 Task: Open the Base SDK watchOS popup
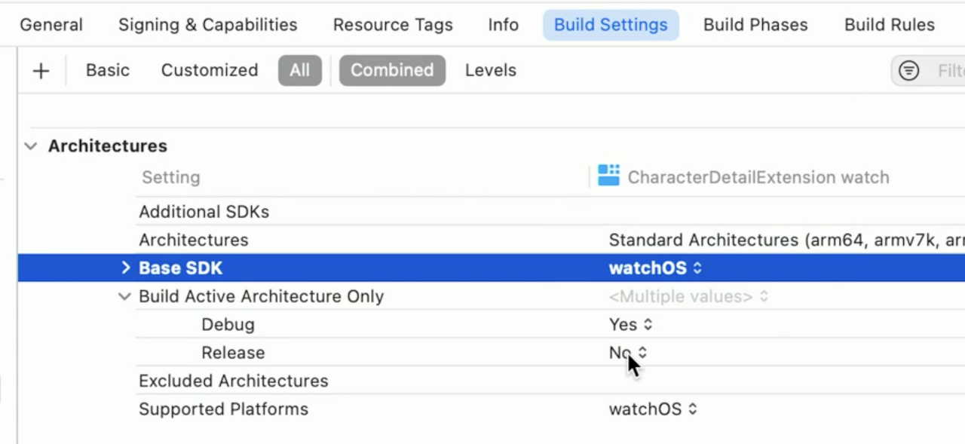coord(655,268)
